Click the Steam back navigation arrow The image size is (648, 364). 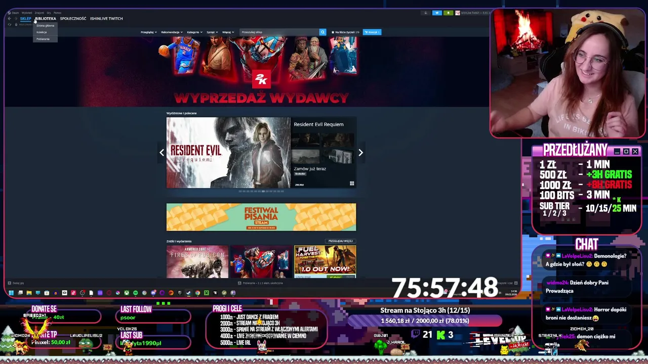pyautogui.click(x=9, y=19)
